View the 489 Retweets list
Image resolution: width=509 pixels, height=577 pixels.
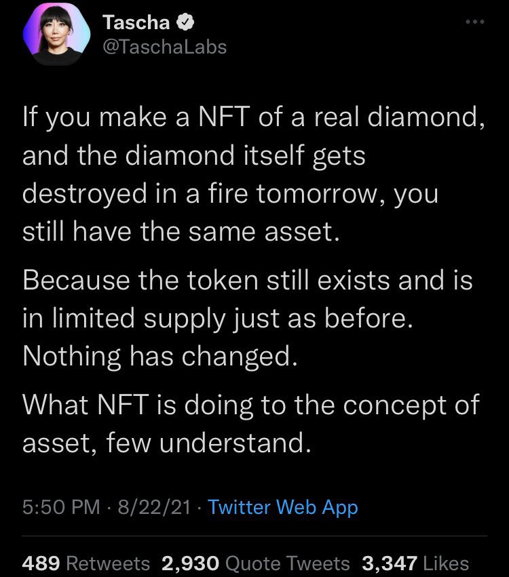[x=86, y=563]
